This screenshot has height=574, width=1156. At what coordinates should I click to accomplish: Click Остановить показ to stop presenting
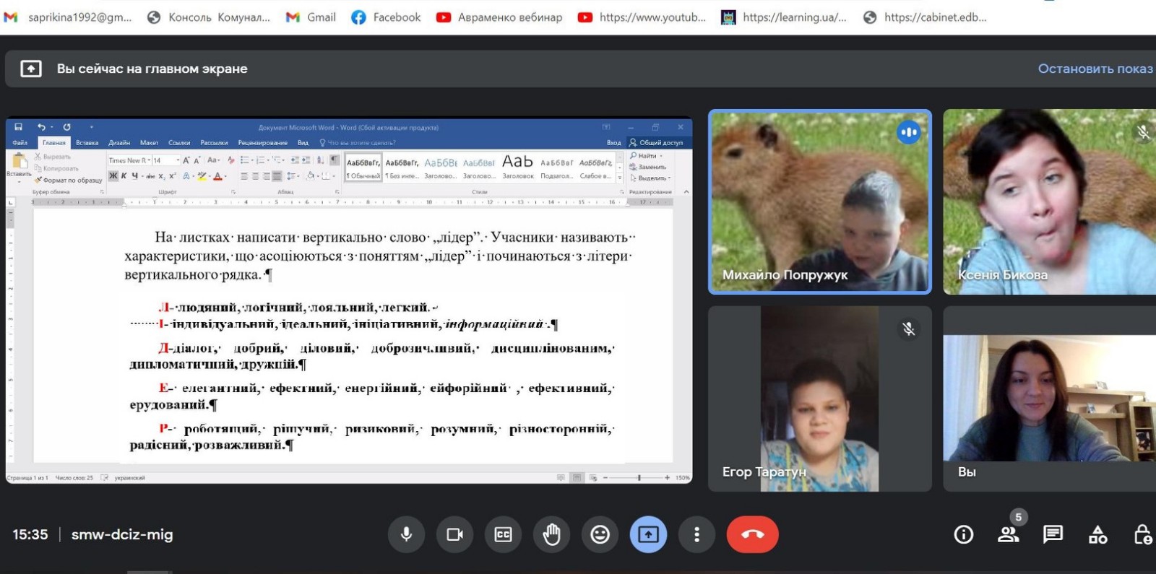point(1095,69)
